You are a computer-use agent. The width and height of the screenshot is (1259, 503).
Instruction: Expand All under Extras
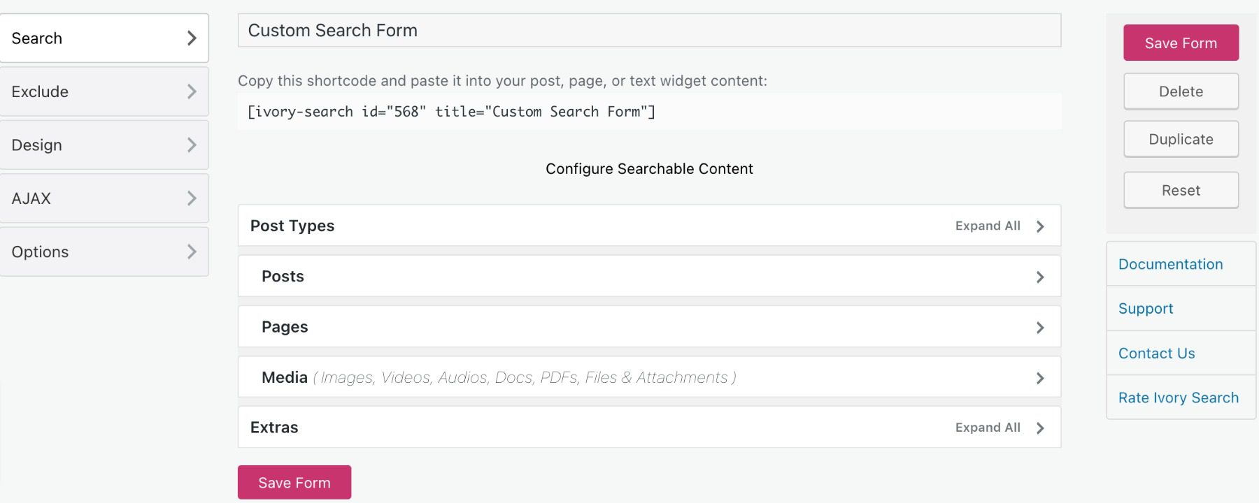[x=986, y=427]
